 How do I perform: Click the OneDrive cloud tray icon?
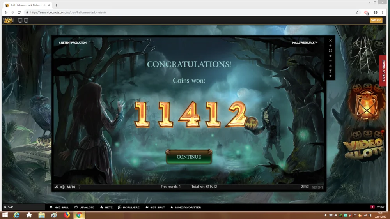click(335, 215)
